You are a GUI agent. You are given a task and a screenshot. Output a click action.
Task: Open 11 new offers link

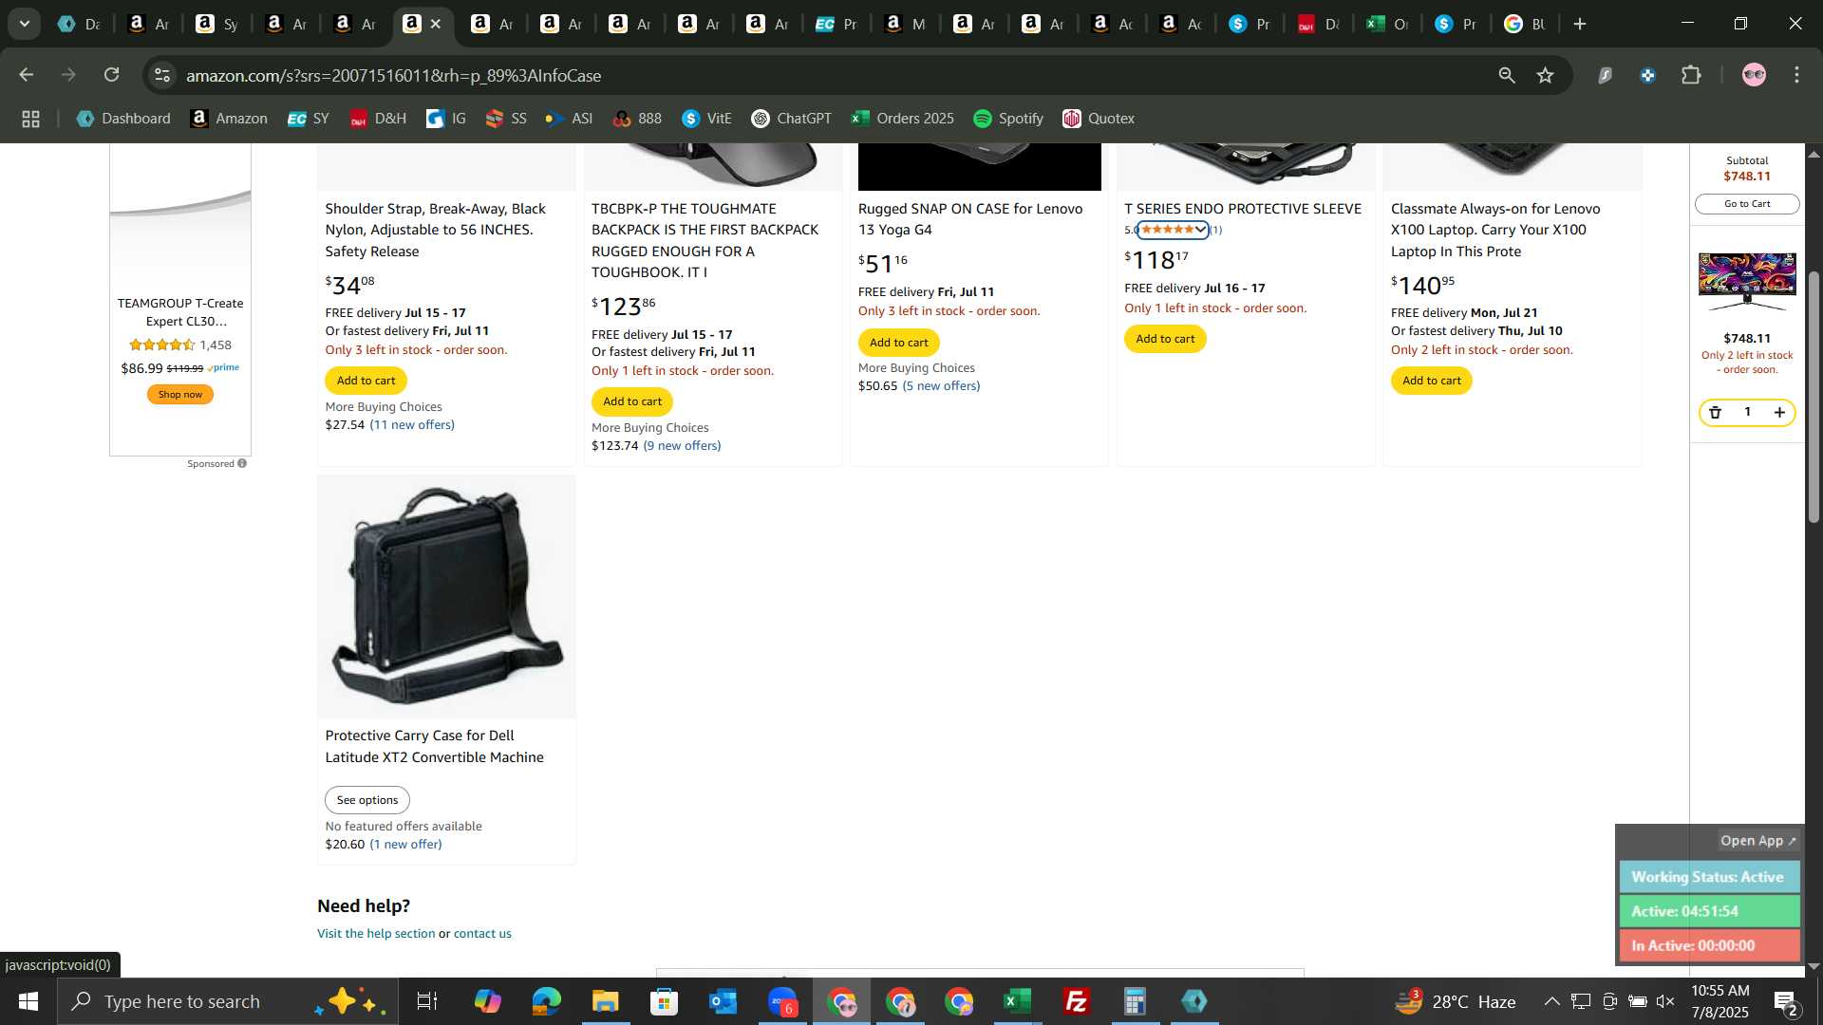[x=412, y=425]
